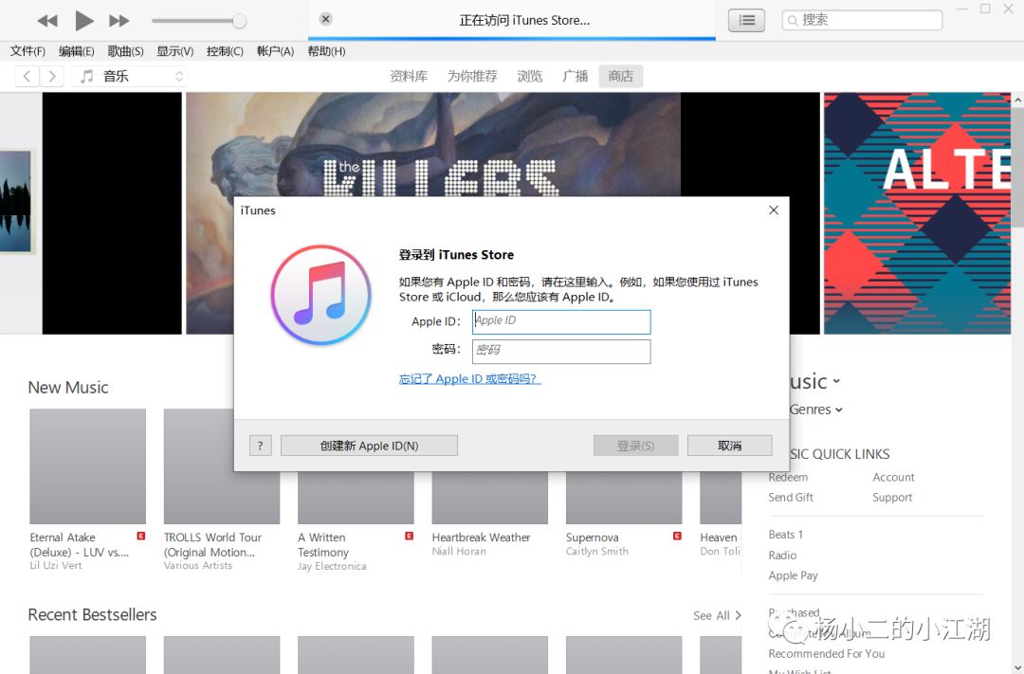Open the 编辑(E) menu

(x=77, y=51)
